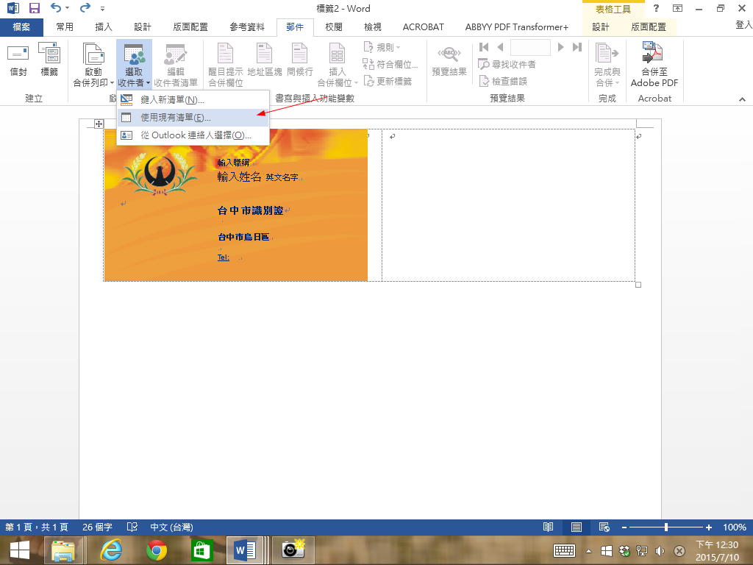Open Internet Explorer from the taskbar
Screen dimensions: 753x565
[x=111, y=550]
